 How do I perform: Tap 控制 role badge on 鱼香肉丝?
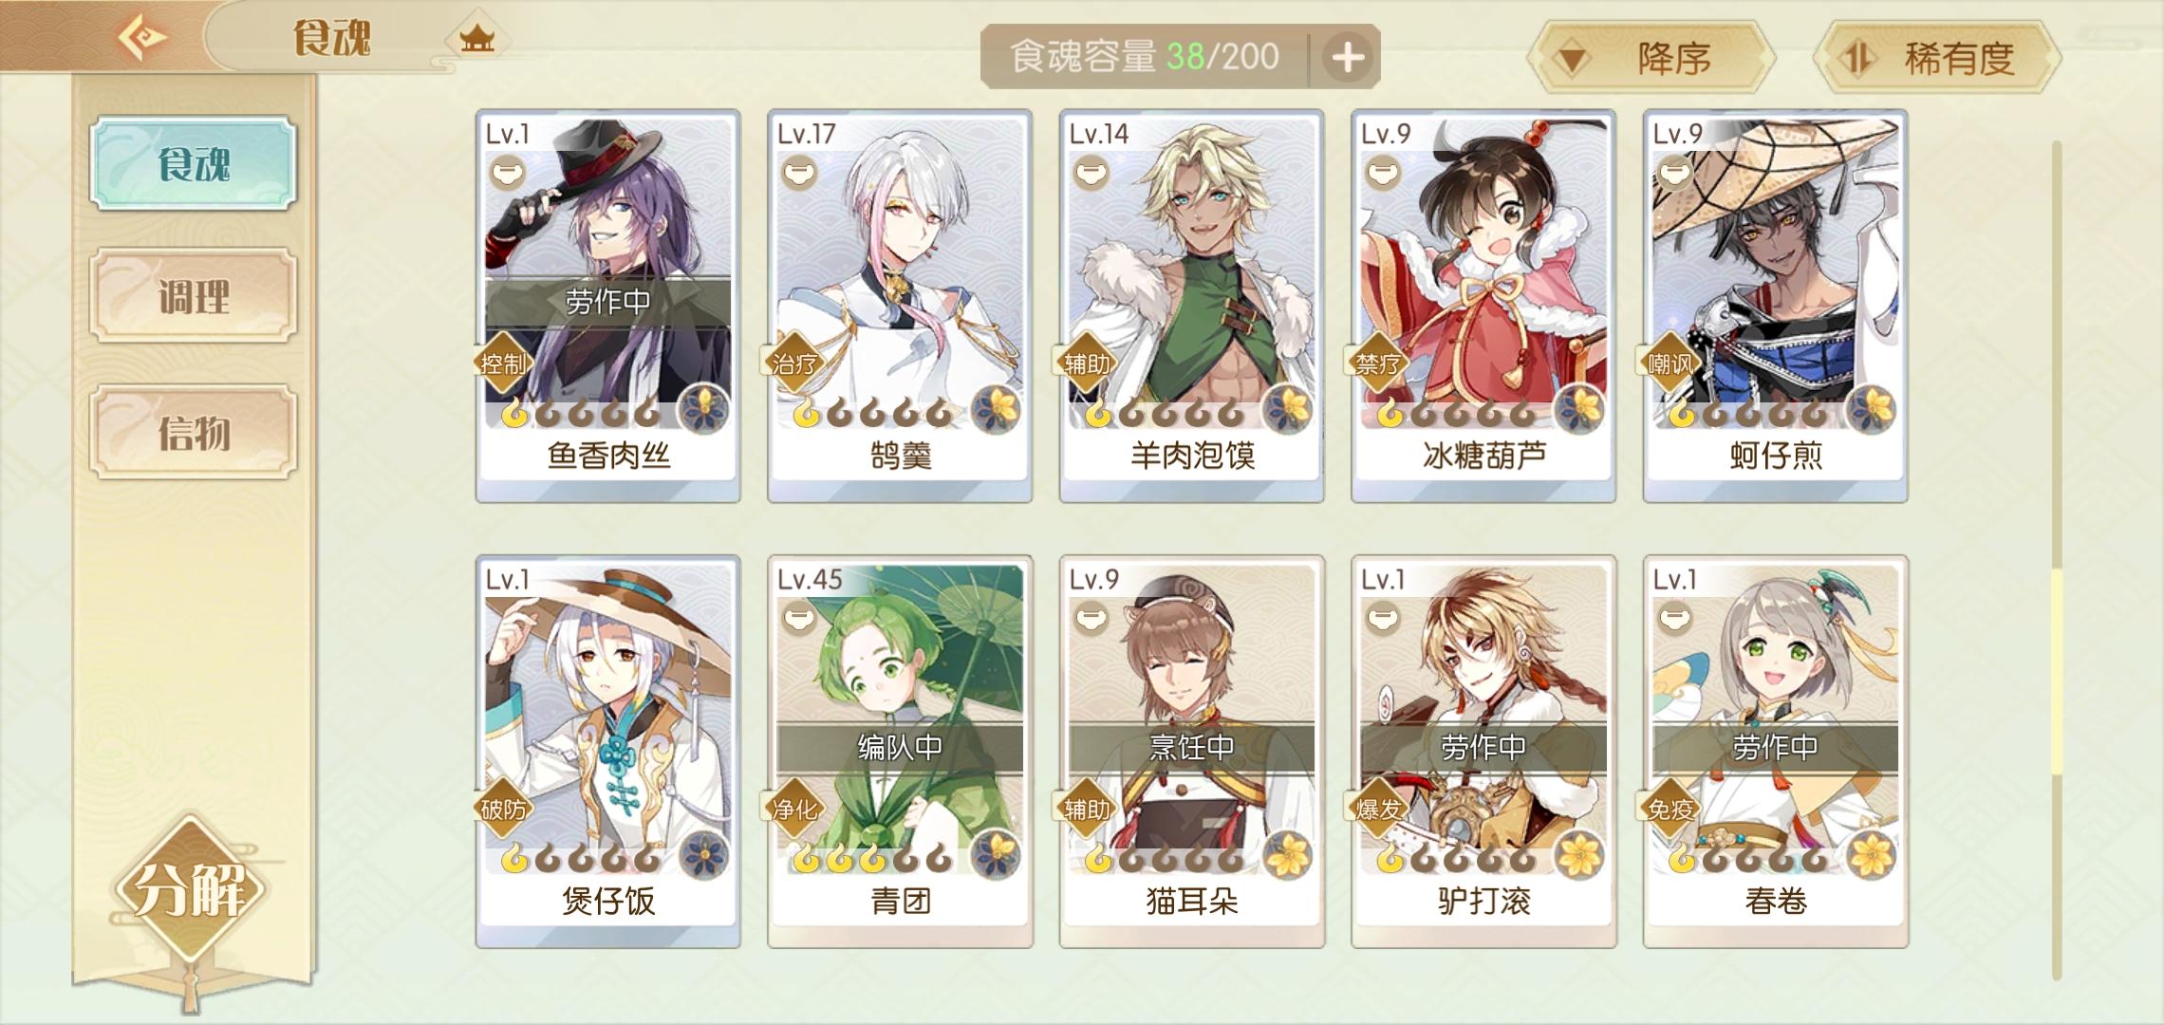503,363
